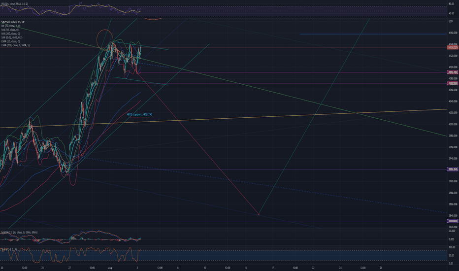This screenshot has width=459, height=271.
Task: Click the 25 date label on the time axis
Action: (x=42, y=268)
